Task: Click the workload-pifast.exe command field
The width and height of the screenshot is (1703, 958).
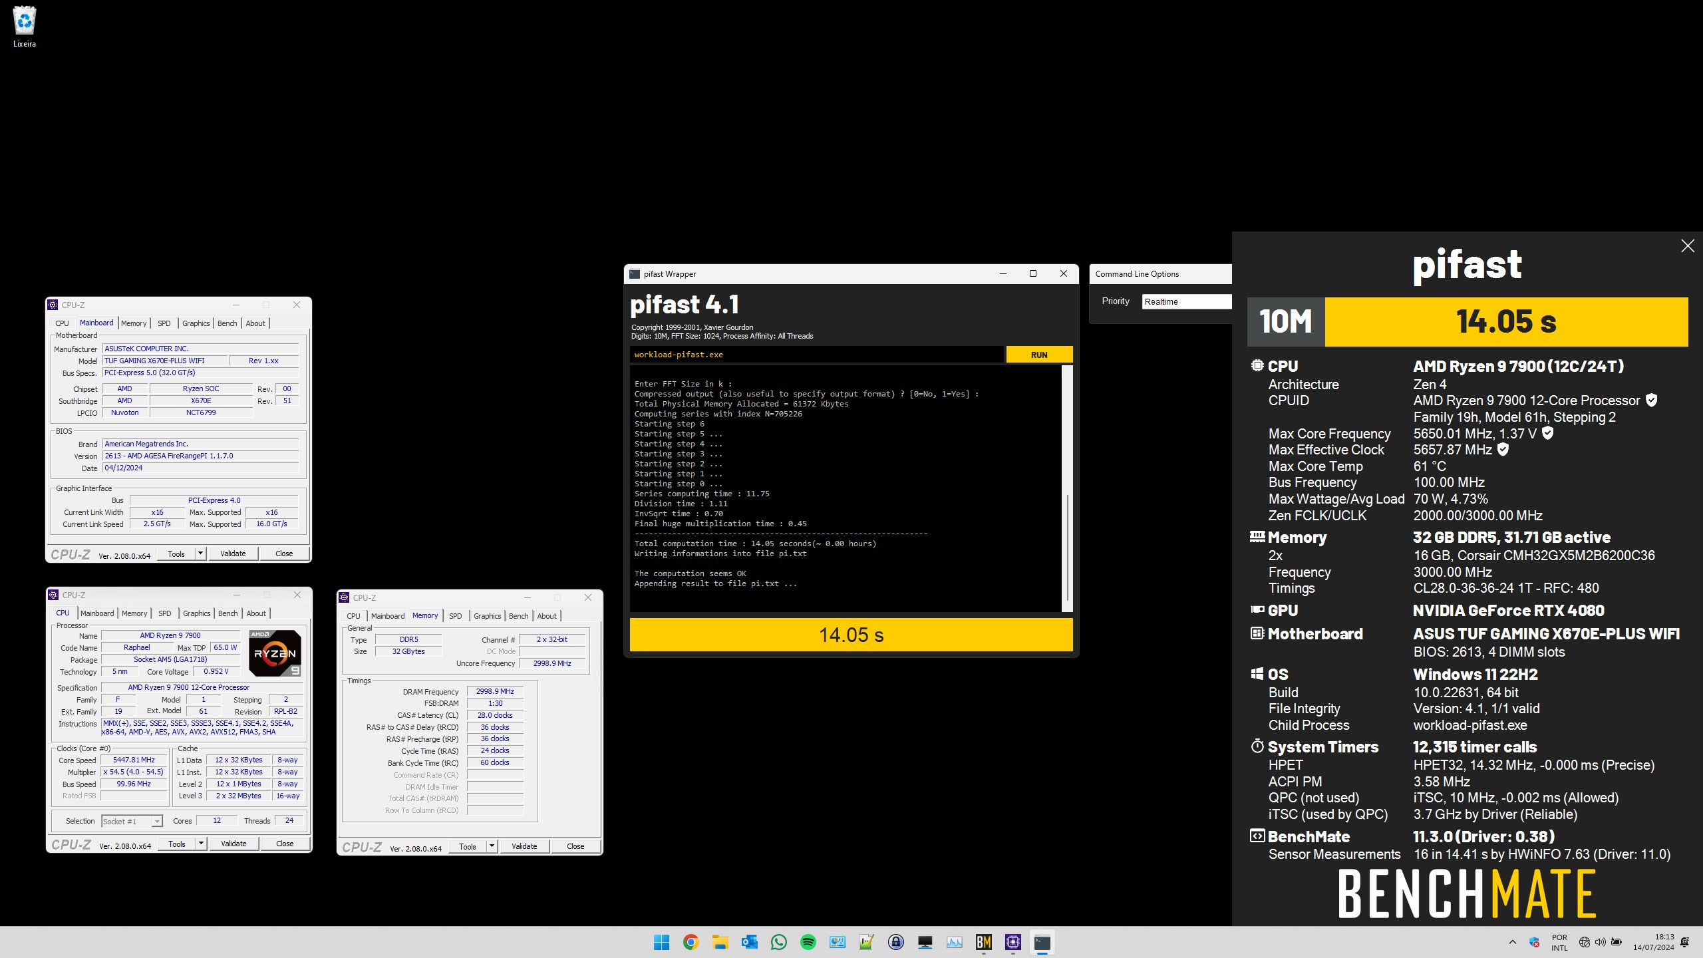Action: 816,355
